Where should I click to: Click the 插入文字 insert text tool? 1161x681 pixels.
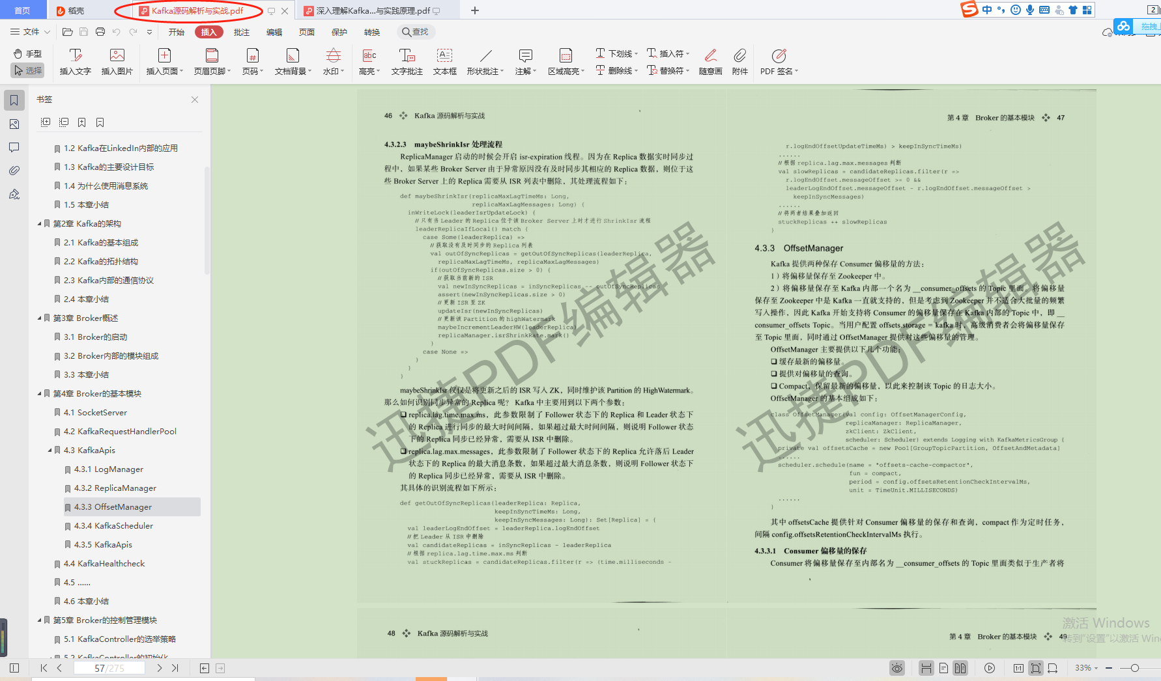pyautogui.click(x=76, y=62)
